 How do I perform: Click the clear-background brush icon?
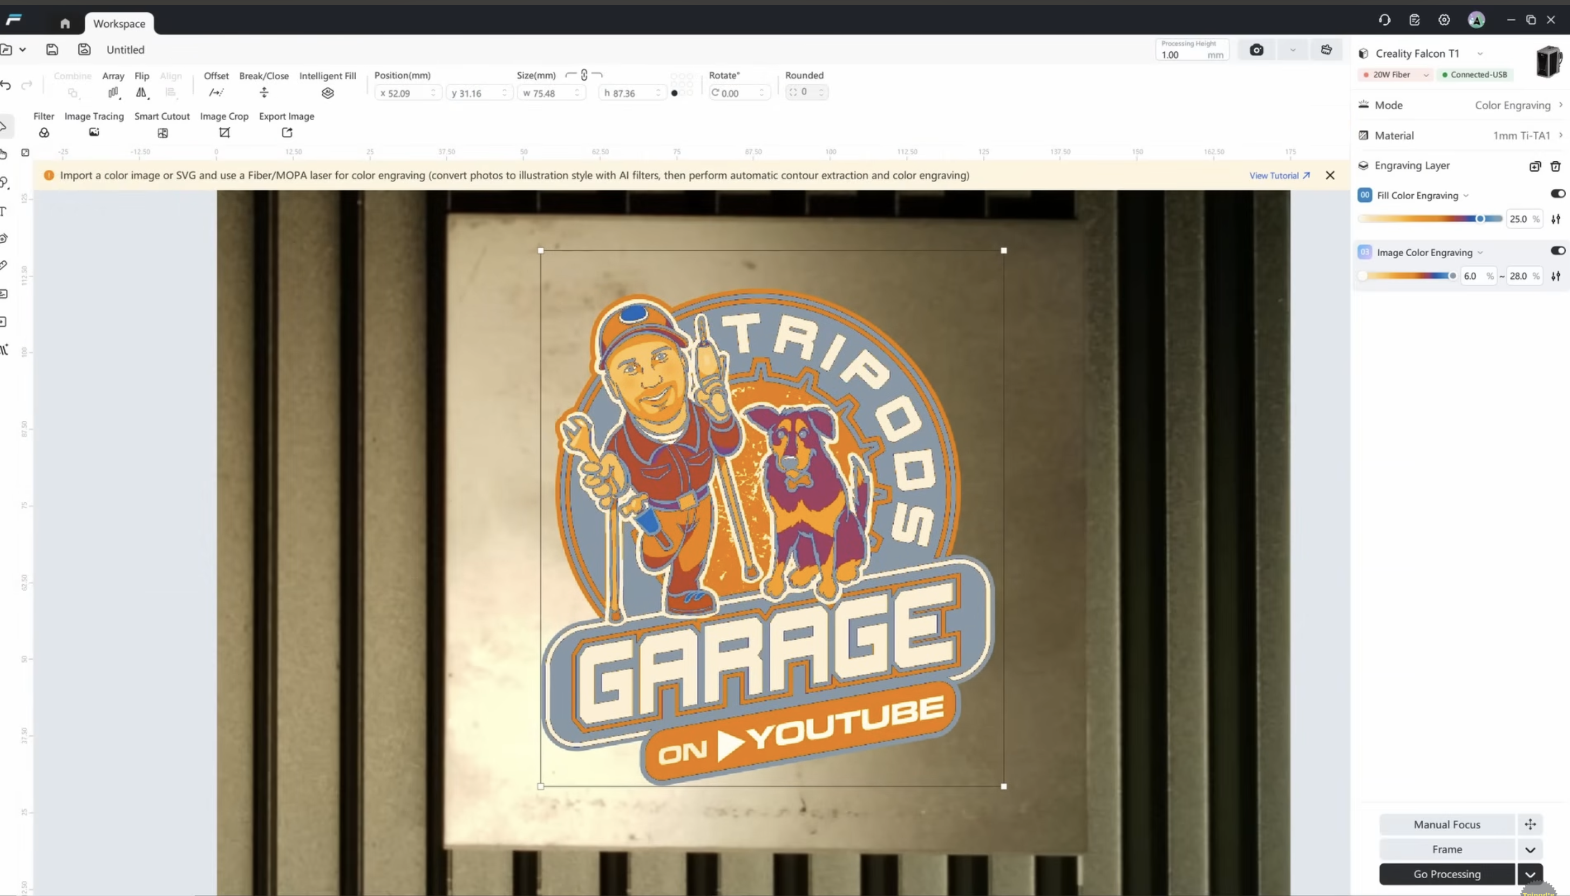point(1326,50)
